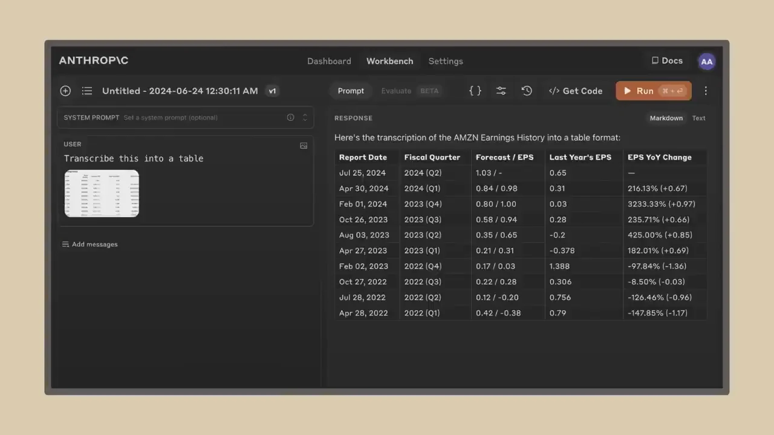Open the Settings tab
Viewport: 774px width, 435px height.
[446, 61]
